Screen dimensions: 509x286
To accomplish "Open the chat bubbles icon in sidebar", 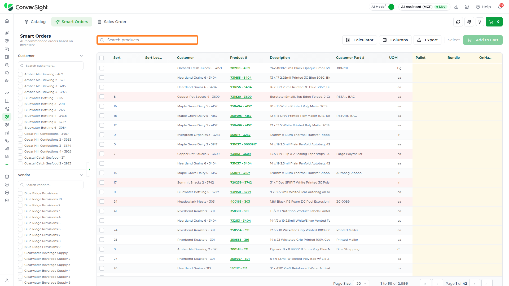I will click(x=7, y=49).
